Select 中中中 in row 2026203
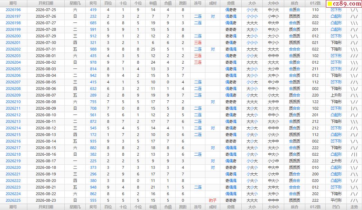This screenshot has height=210, width=362. pyautogui.click(x=273, y=56)
